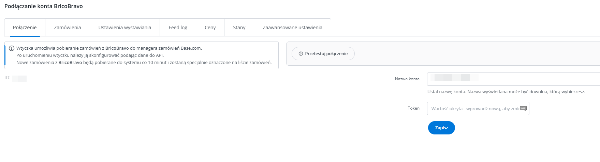Screen dimensions: 600x162
Task: Click the Ustal nazwę konta helper text
Action: point(506,92)
